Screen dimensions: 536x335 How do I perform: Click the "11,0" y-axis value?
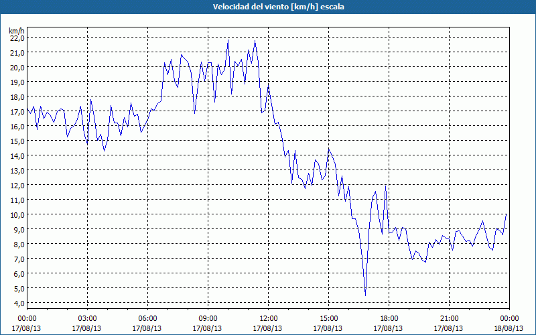pos(17,200)
